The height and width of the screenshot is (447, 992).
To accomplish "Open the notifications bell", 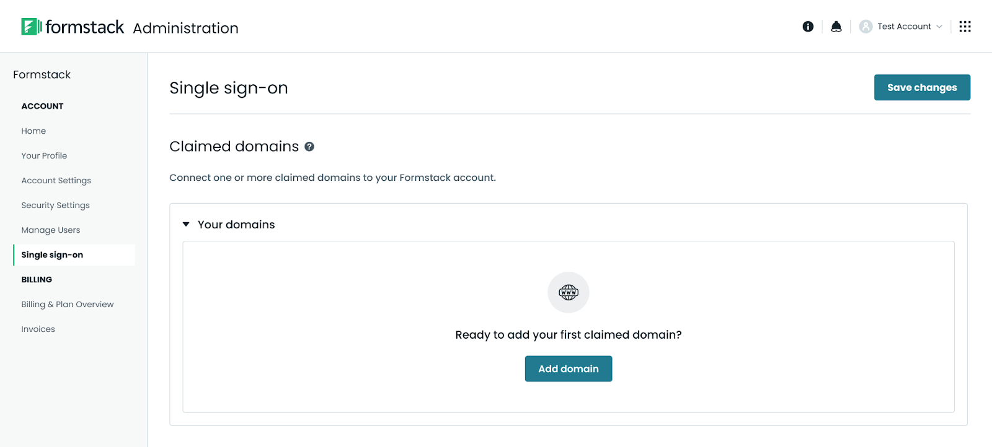I will (836, 27).
